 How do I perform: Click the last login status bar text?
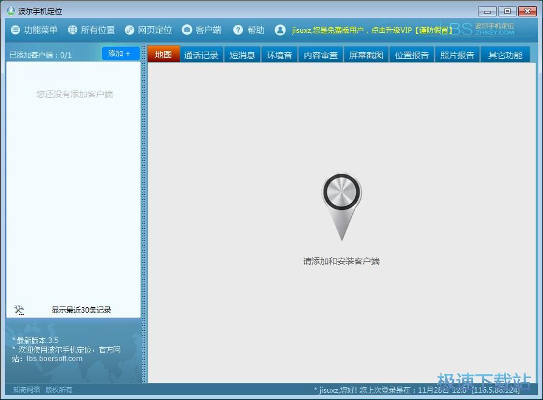[417, 390]
